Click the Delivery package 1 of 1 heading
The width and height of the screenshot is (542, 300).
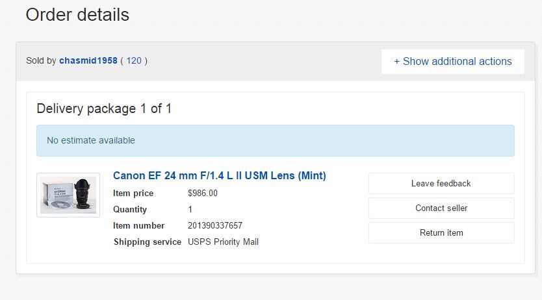[x=104, y=108]
